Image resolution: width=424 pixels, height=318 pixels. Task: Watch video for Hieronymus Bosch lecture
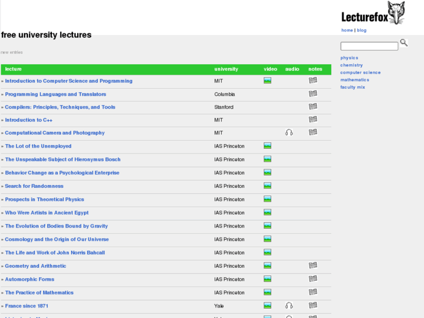click(x=267, y=159)
